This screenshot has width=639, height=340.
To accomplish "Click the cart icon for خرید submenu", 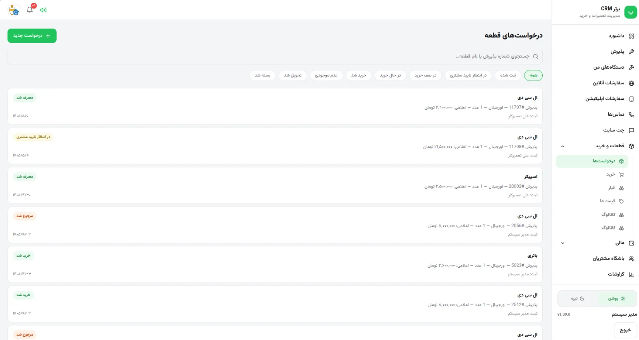I will [621, 174].
